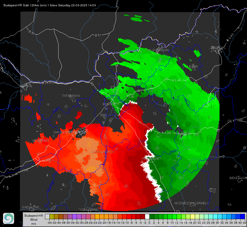
Task: Click the swirl logo icon at bottom left
Action: pyautogui.click(x=9, y=218)
